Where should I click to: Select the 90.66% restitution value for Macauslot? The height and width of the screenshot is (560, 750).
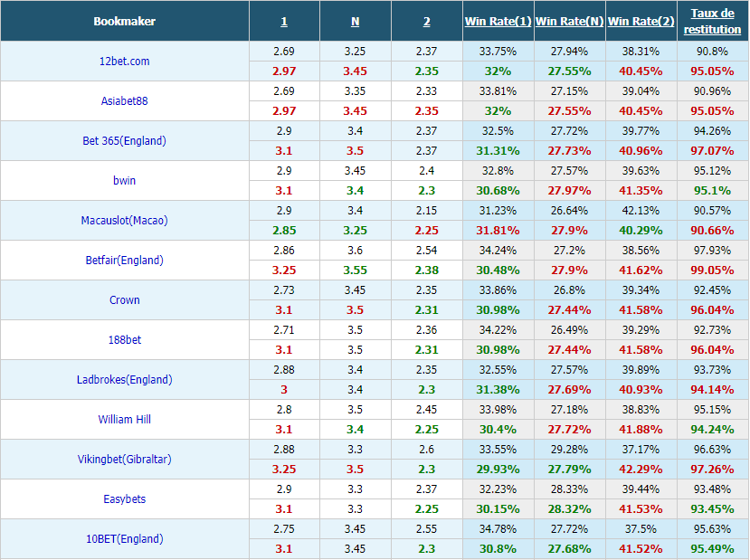[x=712, y=231]
